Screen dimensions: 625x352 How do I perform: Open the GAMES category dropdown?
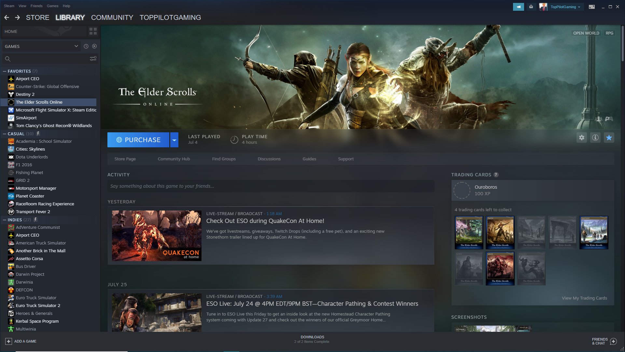pyautogui.click(x=41, y=46)
